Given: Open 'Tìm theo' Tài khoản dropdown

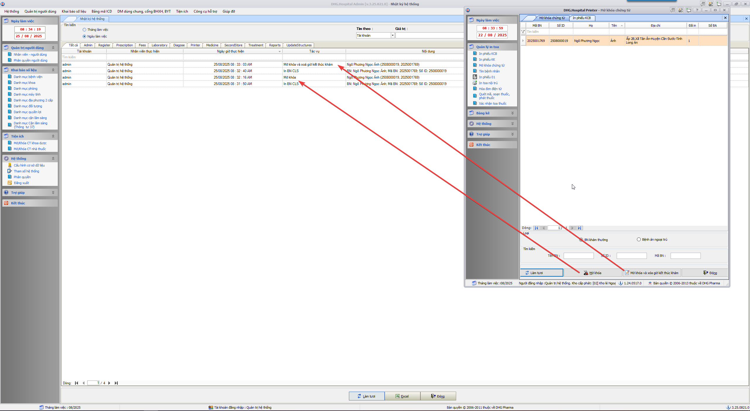Looking at the screenshot, I should (393, 35).
